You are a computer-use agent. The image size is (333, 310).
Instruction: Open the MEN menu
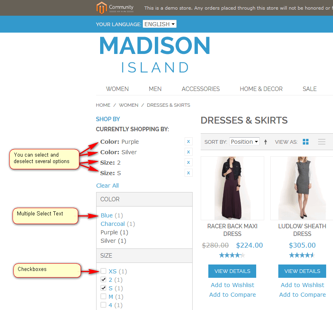click(x=155, y=89)
